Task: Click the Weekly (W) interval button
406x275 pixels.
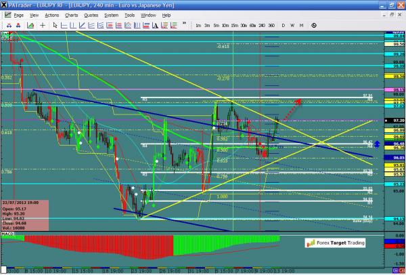Action: click(x=292, y=25)
